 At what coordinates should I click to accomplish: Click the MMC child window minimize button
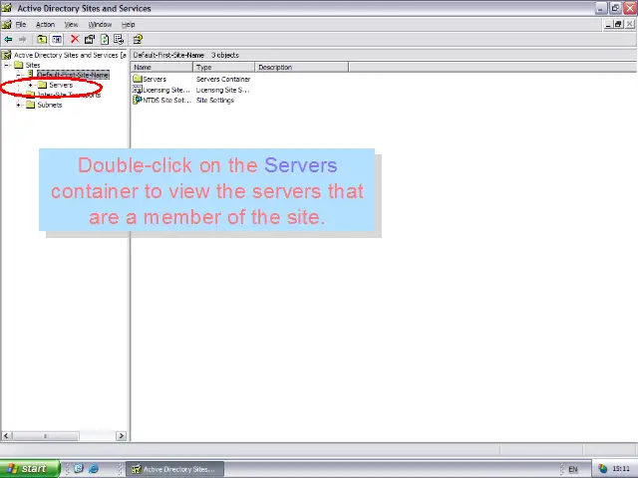(x=608, y=24)
